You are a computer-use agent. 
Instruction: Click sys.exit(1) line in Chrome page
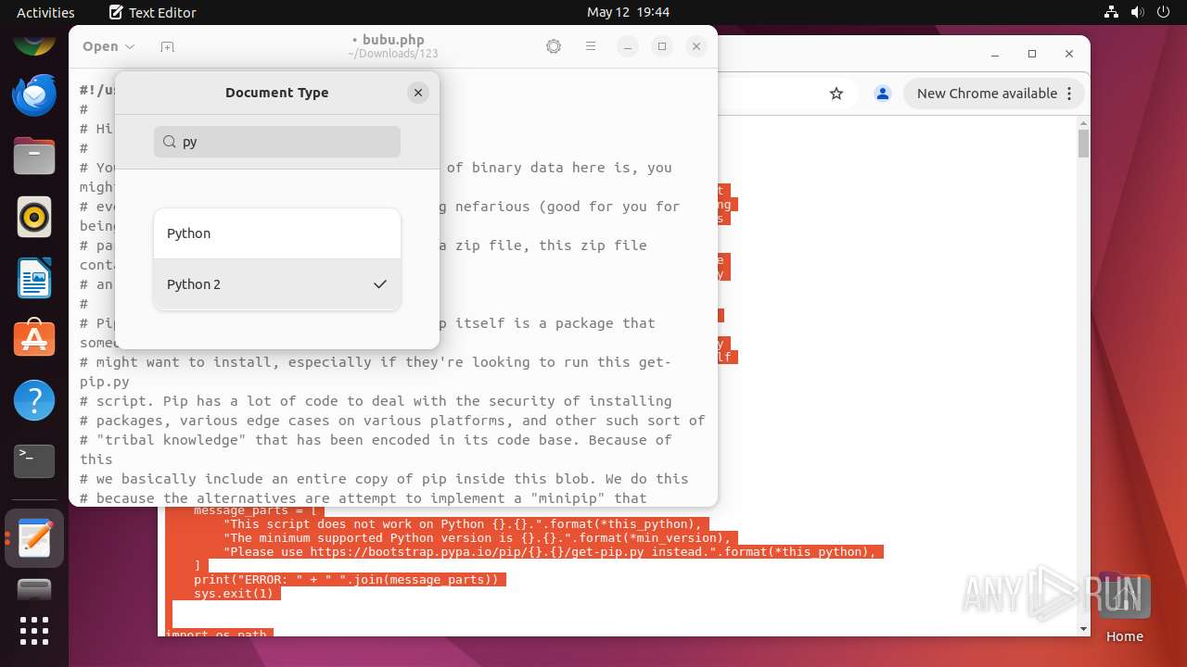click(234, 593)
